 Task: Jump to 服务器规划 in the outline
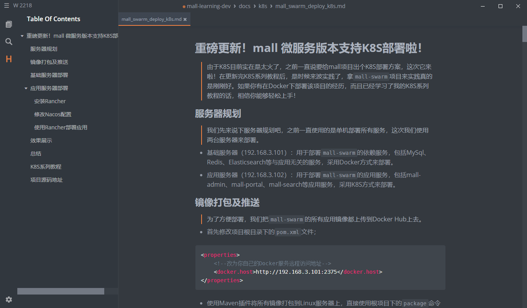[x=44, y=49]
